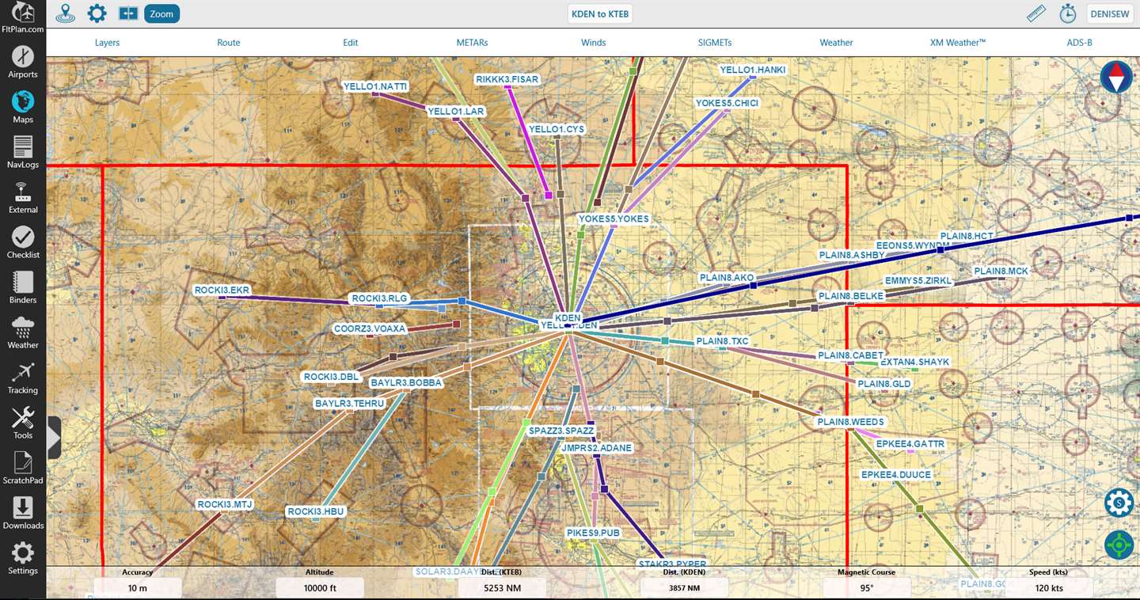Screen dimensions: 1140x600
Task: Open the Tools sidebar icon
Action: (23, 423)
